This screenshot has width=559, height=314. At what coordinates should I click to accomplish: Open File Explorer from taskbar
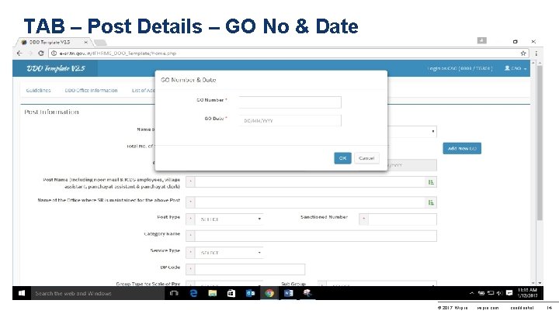(213, 293)
